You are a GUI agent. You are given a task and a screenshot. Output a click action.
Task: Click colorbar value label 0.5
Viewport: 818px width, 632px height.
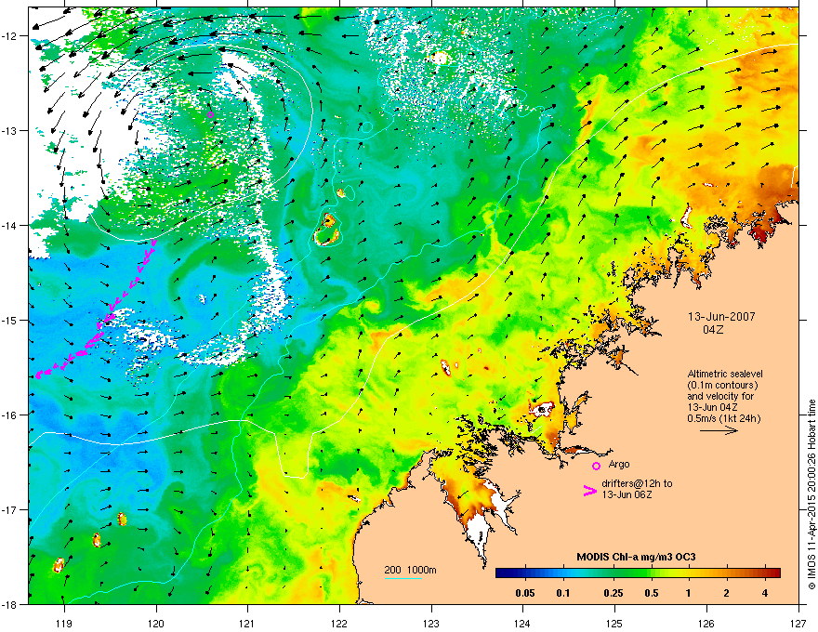point(651,593)
